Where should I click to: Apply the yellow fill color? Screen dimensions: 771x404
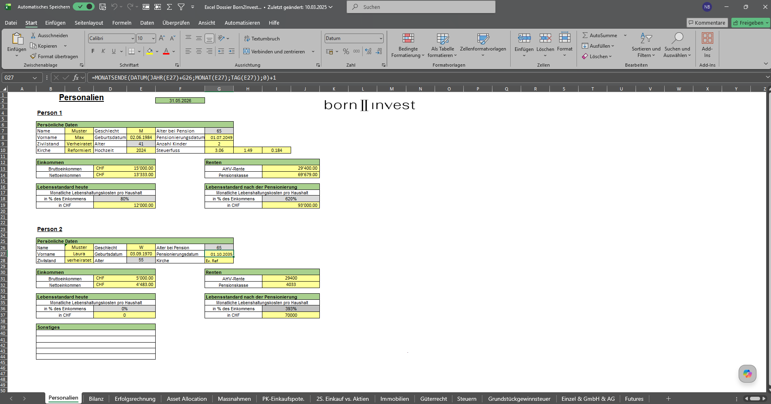[x=150, y=51]
